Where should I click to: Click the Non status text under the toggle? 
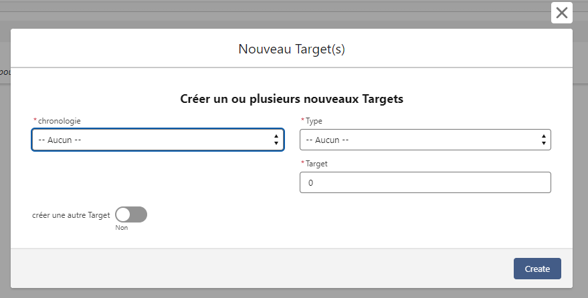click(122, 228)
